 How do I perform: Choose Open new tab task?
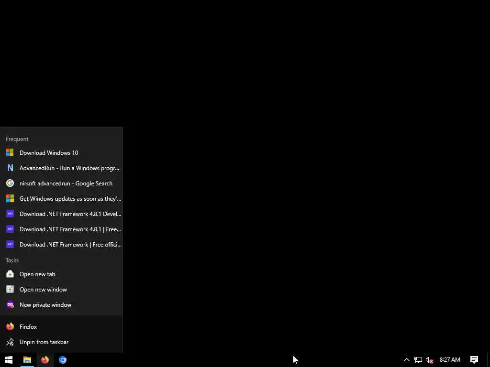(61, 274)
